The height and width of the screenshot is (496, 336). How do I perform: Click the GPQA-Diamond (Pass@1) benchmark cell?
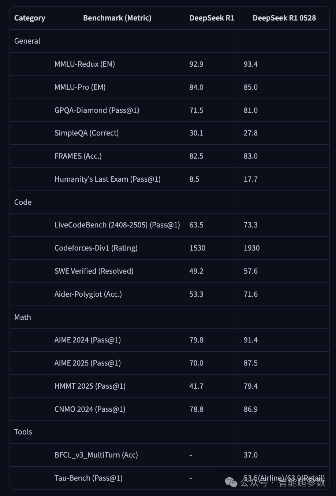(x=97, y=110)
